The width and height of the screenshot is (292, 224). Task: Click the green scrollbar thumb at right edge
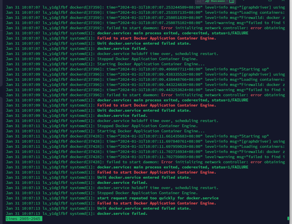(x=288, y=218)
